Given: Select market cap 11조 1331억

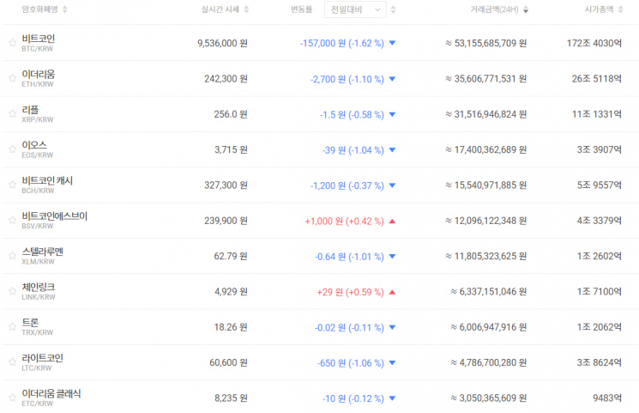Looking at the screenshot, I should point(597,114).
